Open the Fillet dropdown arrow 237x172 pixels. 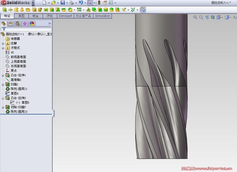pos(74,10)
